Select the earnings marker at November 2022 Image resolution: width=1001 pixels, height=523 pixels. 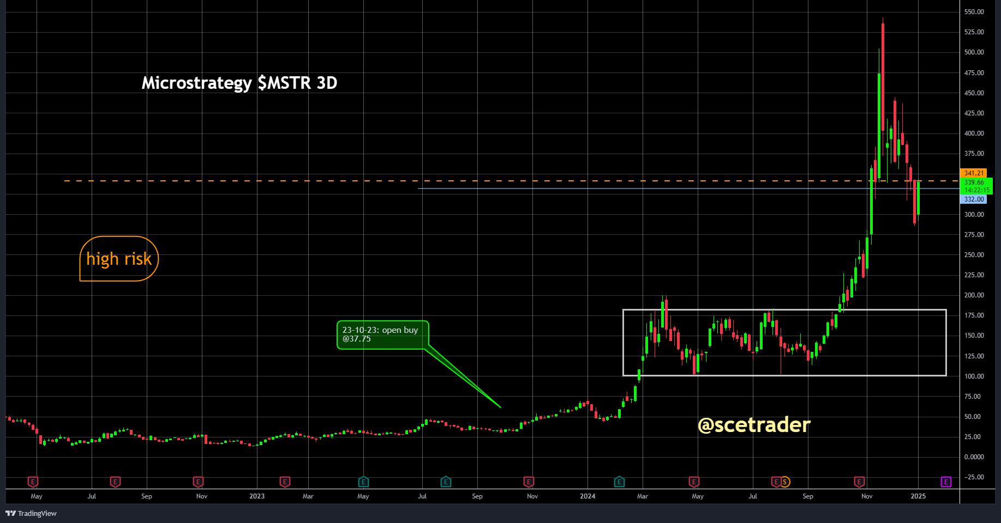pos(198,482)
